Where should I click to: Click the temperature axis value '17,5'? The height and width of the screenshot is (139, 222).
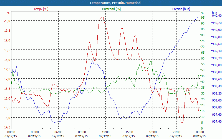7,69
